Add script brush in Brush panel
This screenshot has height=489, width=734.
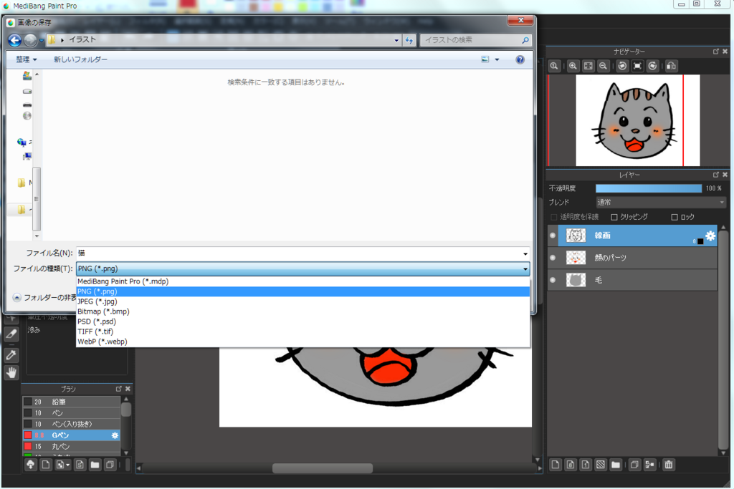click(x=80, y=464)
